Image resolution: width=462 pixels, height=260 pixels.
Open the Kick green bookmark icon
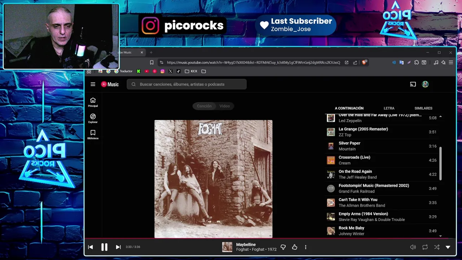[139, 71]
